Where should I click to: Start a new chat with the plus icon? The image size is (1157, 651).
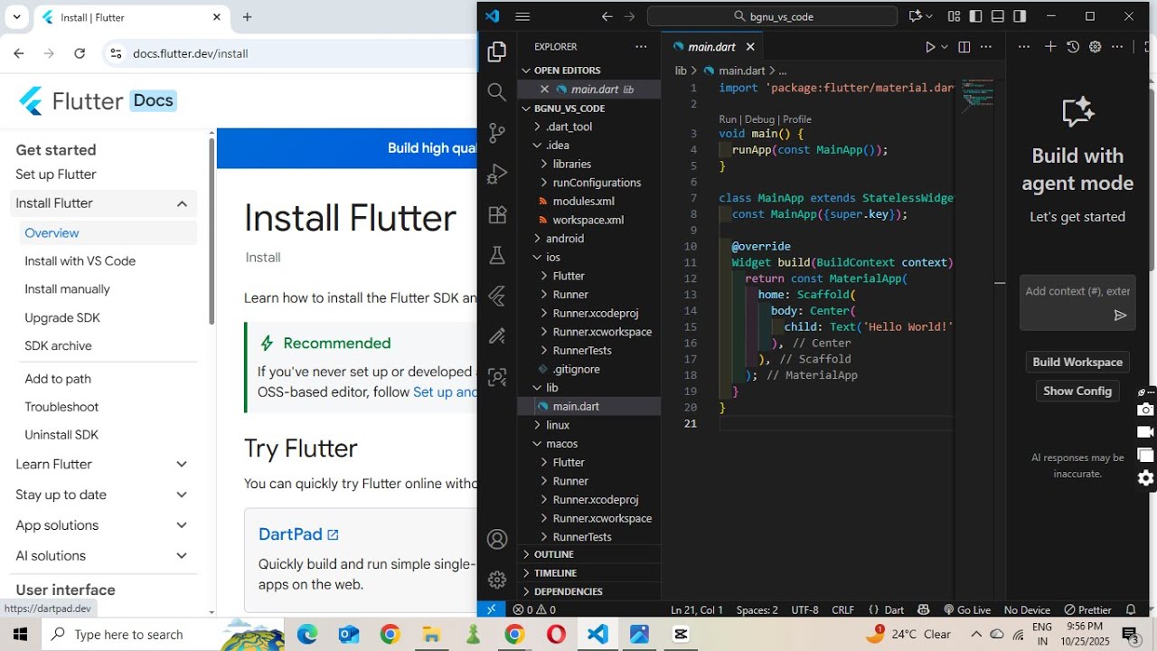tap(1050, 47)
